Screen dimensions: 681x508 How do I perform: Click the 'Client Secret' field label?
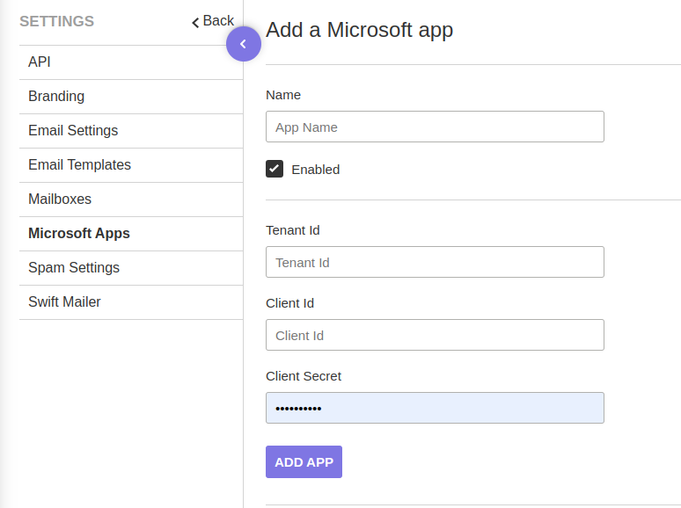304,376
